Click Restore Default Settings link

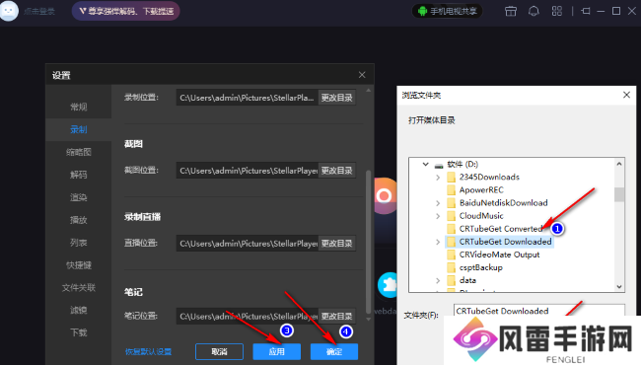(x=148, y=351)
